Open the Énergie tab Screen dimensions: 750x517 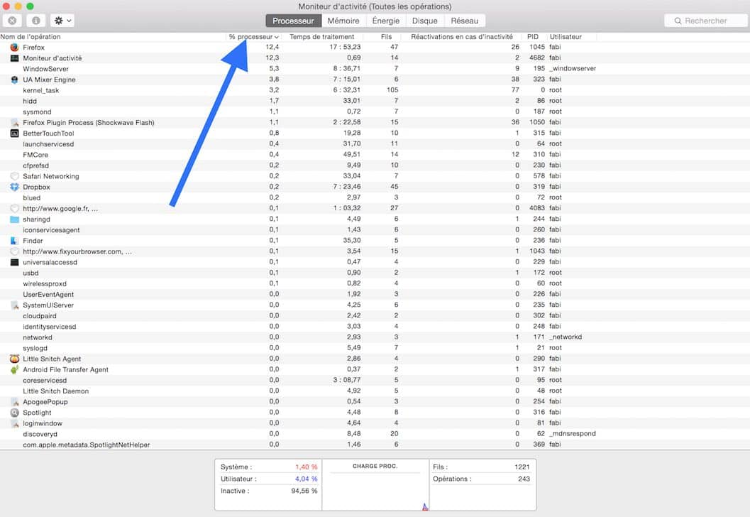[x=386, y=21]
